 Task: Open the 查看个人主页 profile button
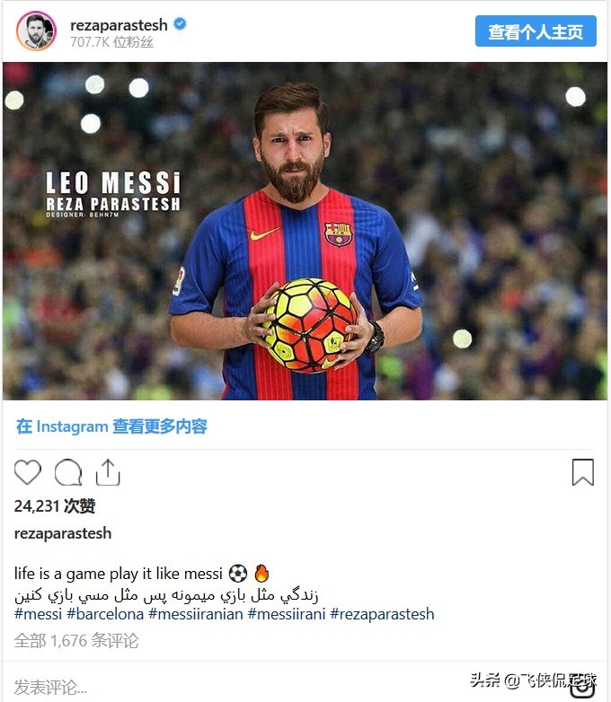536,31
